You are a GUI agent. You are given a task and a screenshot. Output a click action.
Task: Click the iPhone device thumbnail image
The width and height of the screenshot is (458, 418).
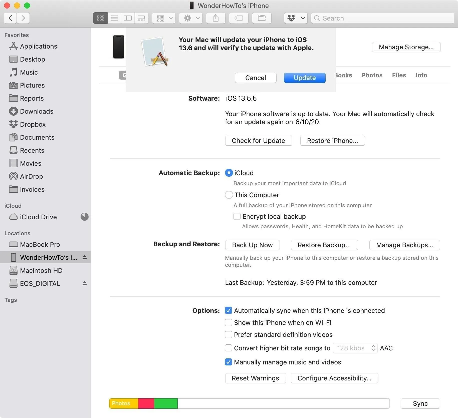119,47
